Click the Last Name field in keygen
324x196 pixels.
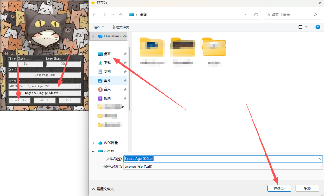pyautogui.click(x=63, y=64)
